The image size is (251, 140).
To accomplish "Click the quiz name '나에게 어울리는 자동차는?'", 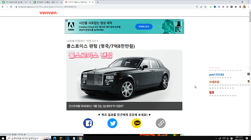I will click(82, 41).
